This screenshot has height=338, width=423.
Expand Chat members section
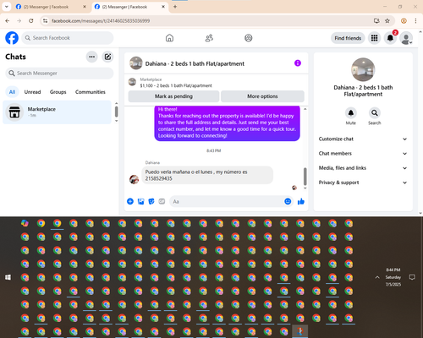pyautogui.click(x=363, y=154)
